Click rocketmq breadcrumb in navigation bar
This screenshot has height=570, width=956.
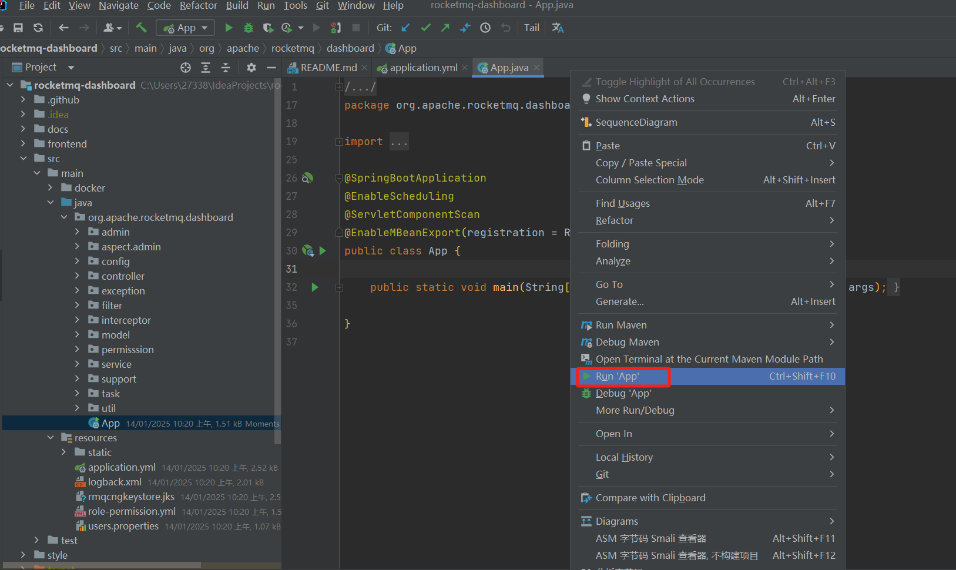click(x=293, y=48)
